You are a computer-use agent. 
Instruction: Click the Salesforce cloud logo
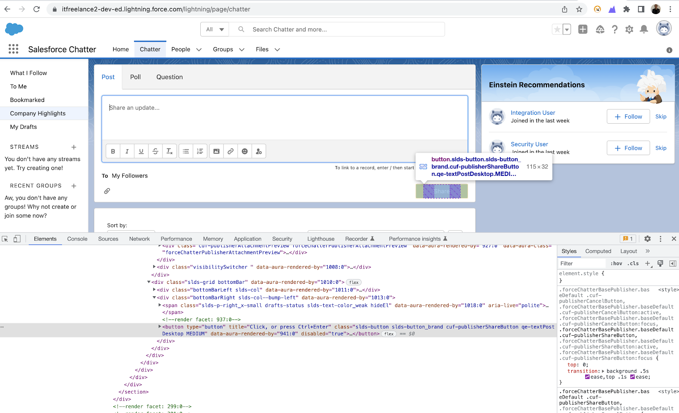[x=14, y=29]
